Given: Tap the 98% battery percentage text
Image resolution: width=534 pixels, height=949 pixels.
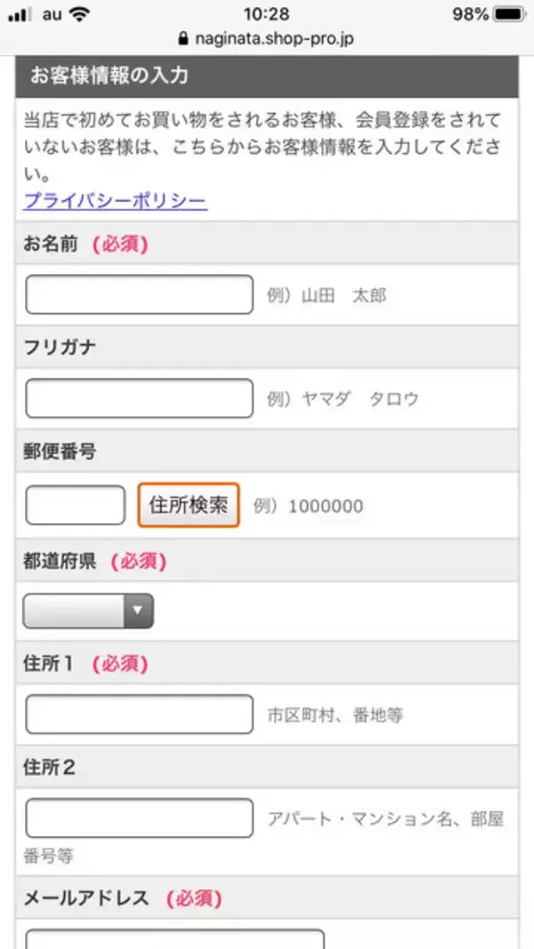Looking at the screenshot, I should pos(469,14).
